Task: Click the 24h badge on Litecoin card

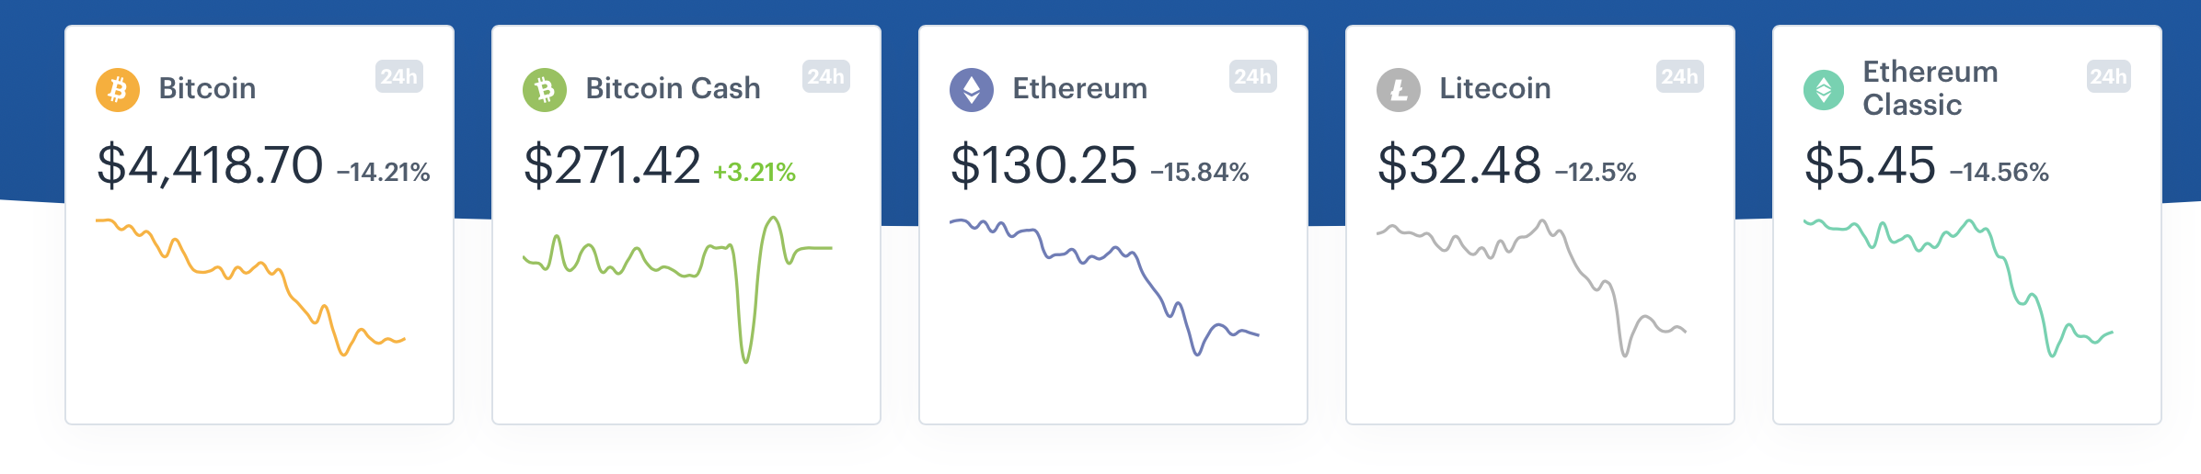Action: click(x=1680, y=76)
